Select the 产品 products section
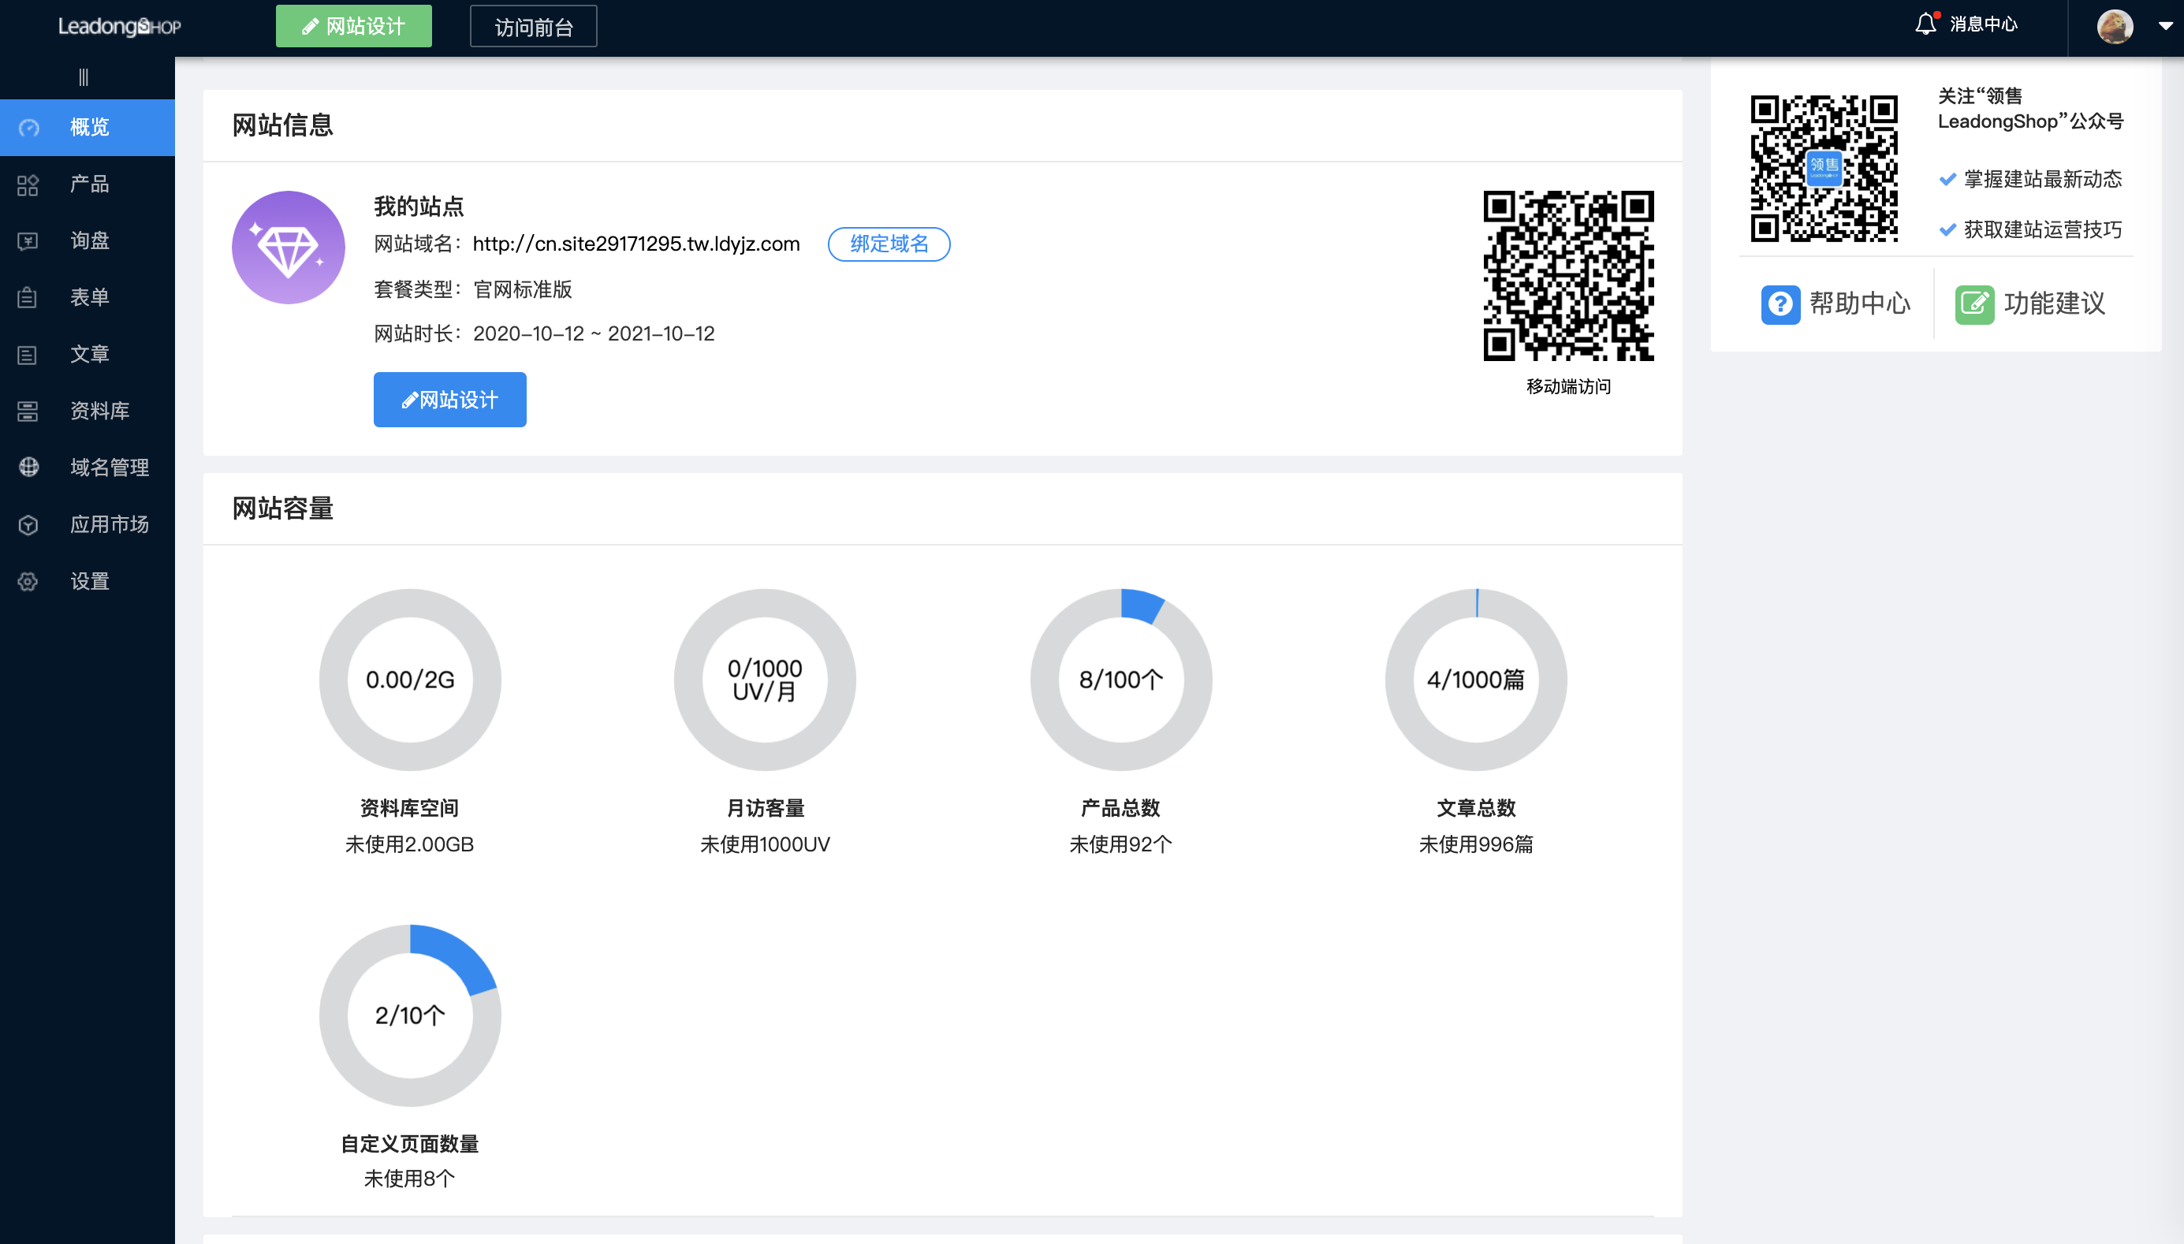The image size is (2184, 1244). pyautogui.click(x=88, y=184)
